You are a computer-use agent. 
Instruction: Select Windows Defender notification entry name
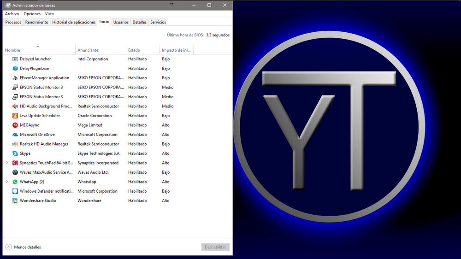pyautogui.click(x=47, y=191)
